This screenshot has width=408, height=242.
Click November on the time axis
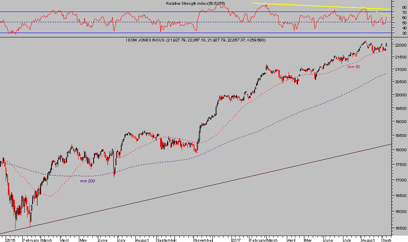[203, 240]
